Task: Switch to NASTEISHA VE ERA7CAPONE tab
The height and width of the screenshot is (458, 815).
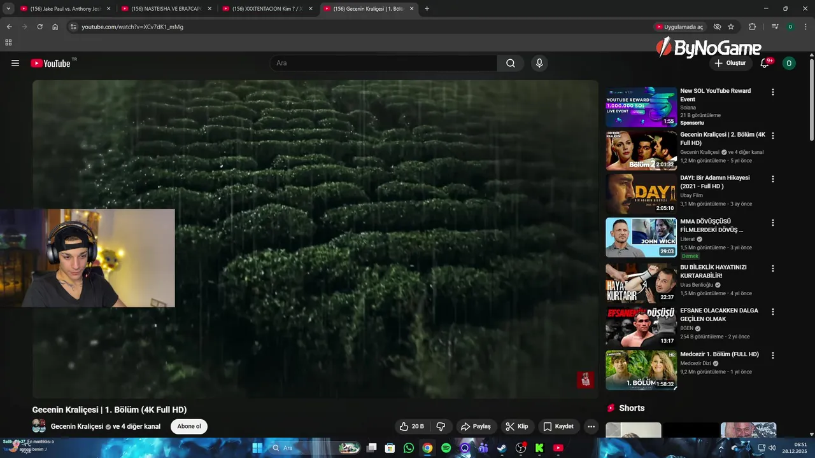Action: (x=167, y=9)
